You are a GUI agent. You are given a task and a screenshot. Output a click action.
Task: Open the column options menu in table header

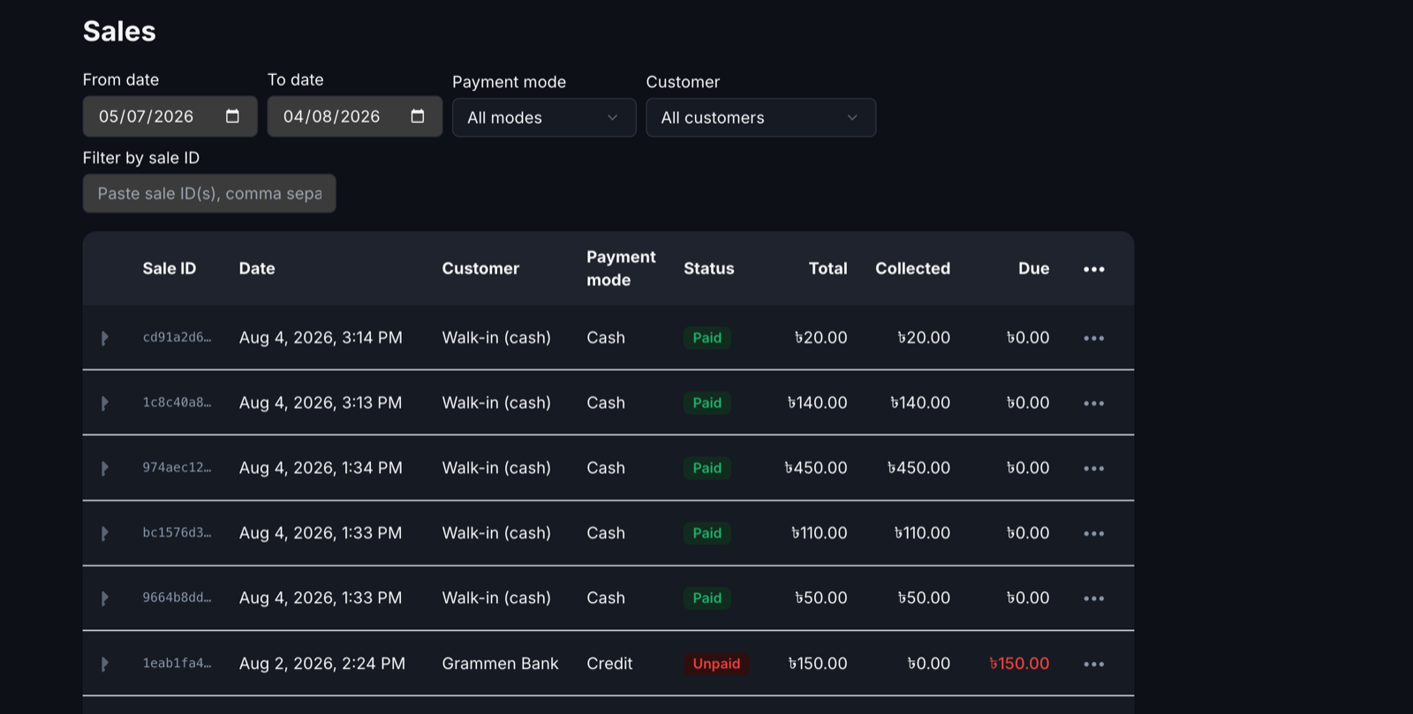click(x=1093, y=269)
